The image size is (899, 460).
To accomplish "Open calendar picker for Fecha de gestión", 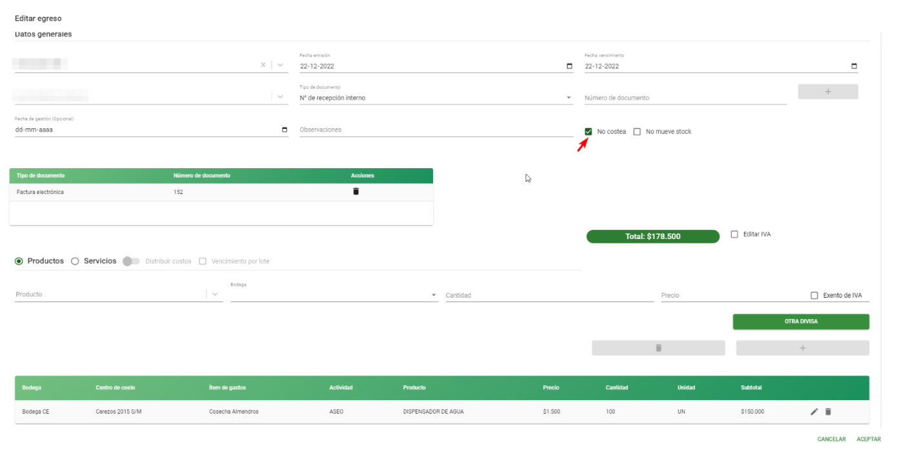I will (285, 129).
